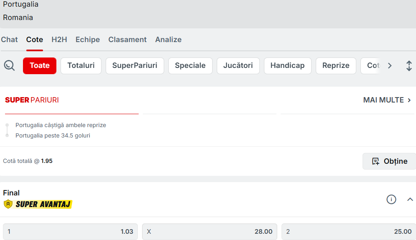Go to the Echipe tab

pos(88,40)
